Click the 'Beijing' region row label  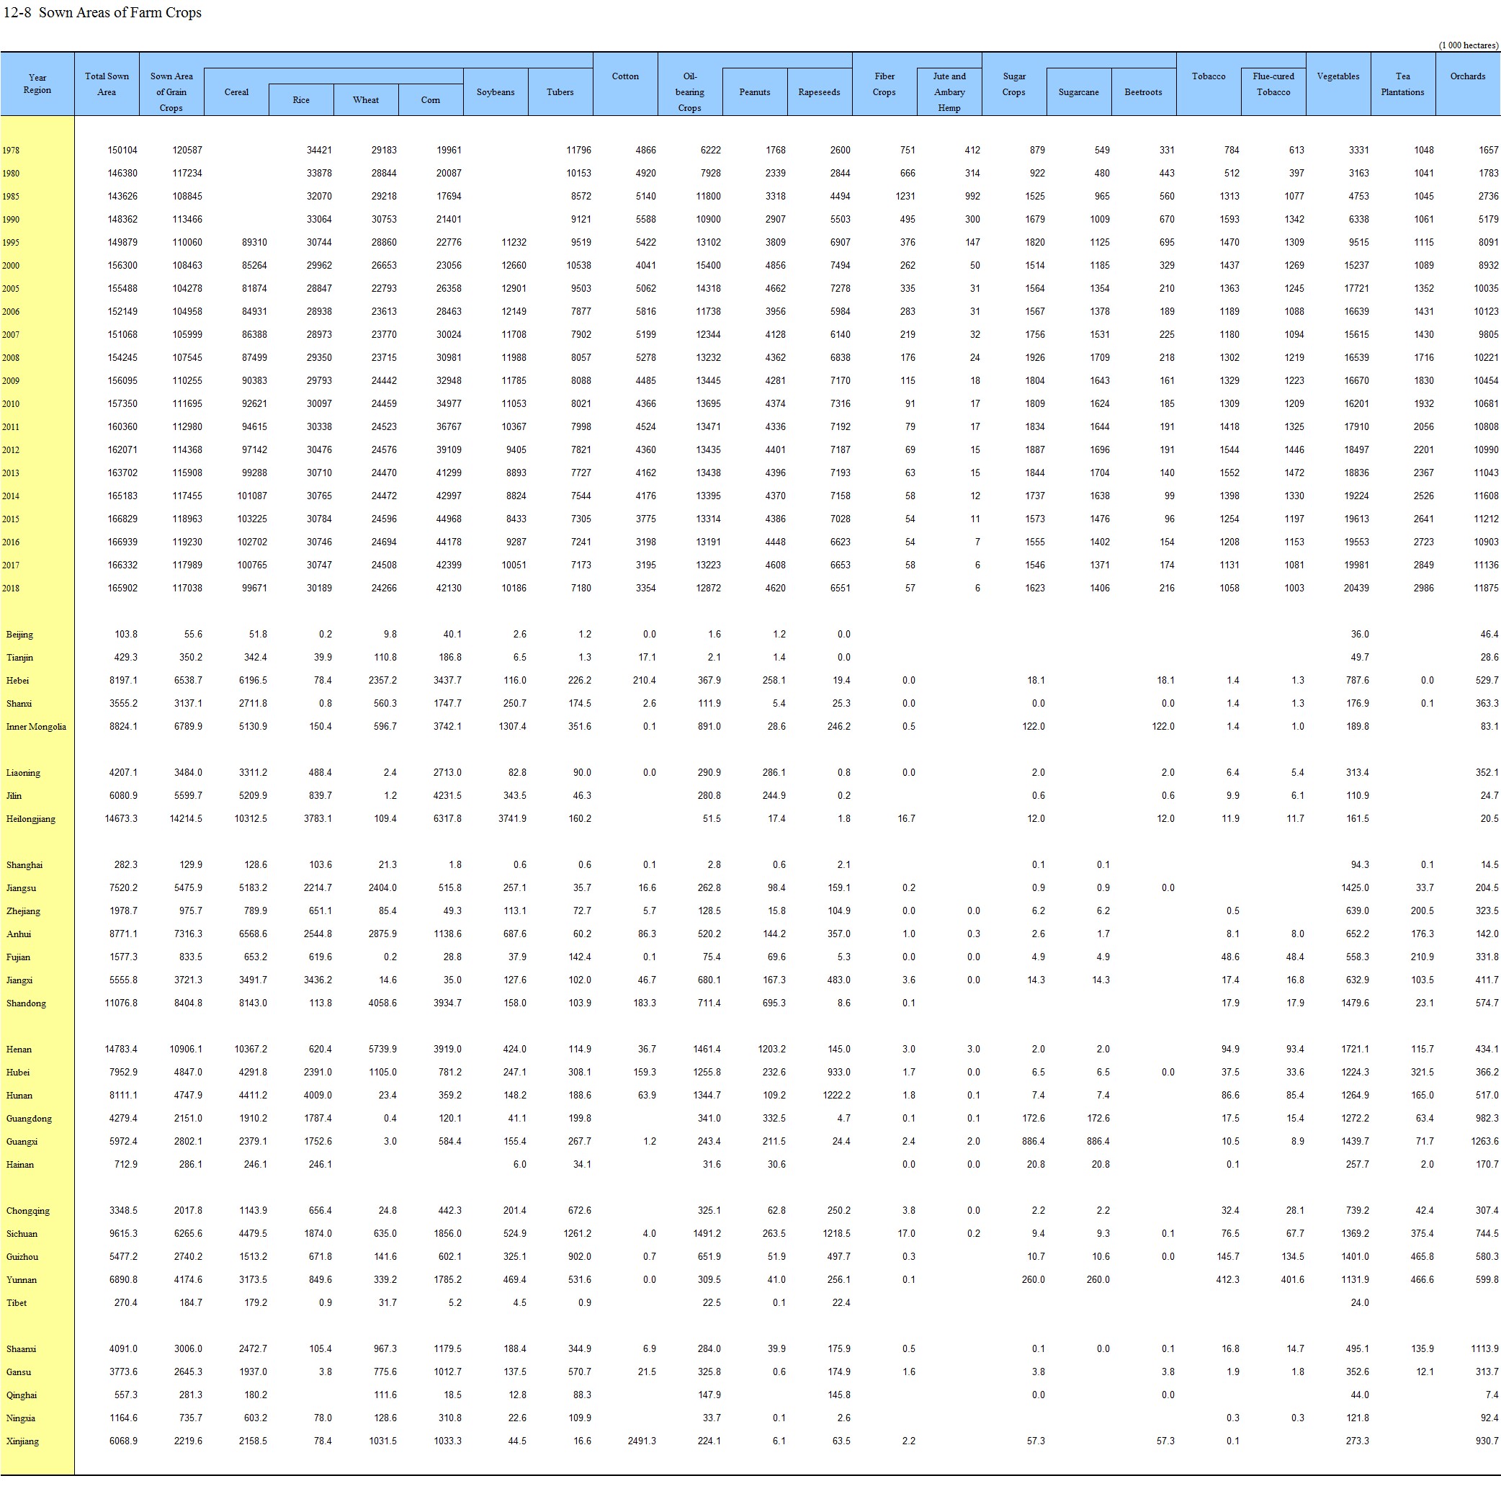[20, 635]
